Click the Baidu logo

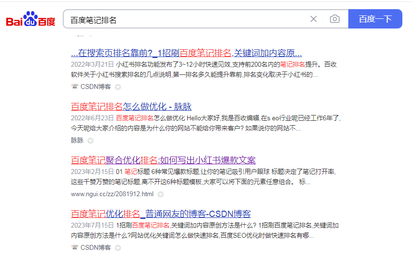(30, 19)
